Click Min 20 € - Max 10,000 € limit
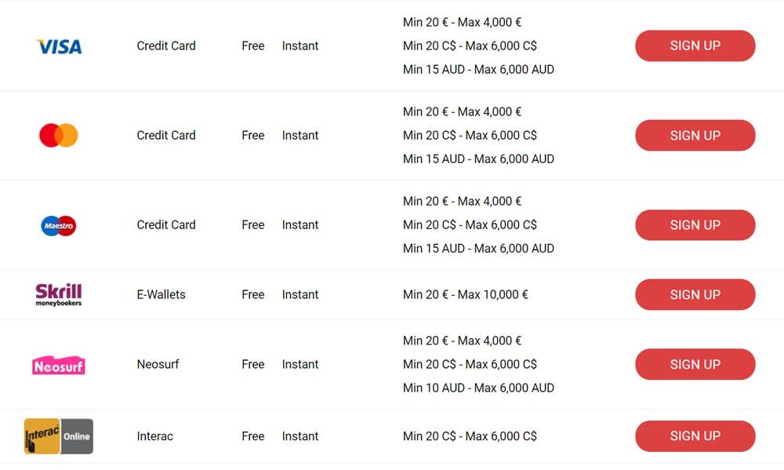This screenshot has width=784, height=470. (465, 294)
